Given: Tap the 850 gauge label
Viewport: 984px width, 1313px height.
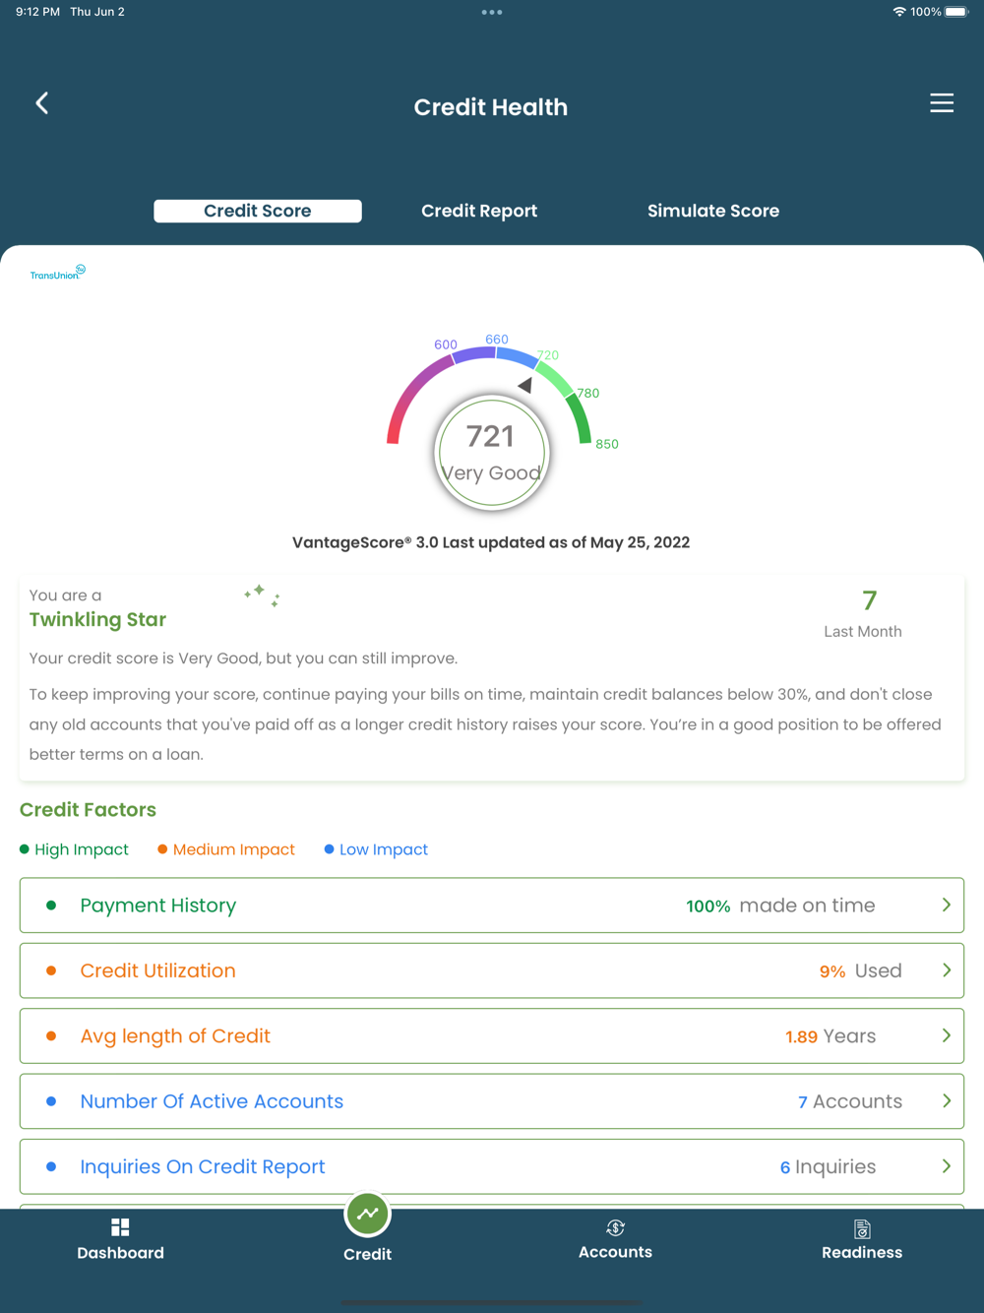Looking at the screenshot, I should (607, 444).
